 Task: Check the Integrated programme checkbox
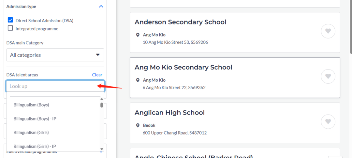(10, 28)
